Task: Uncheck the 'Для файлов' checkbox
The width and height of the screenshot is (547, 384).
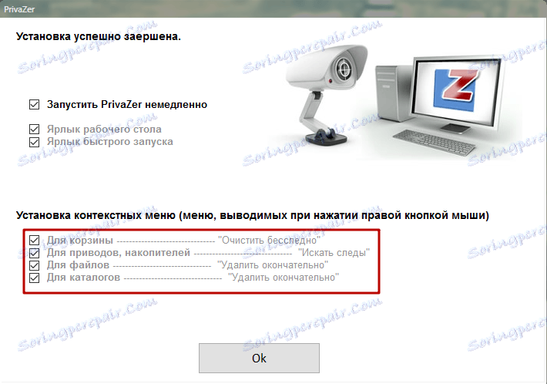Action: pyautogui.click(x=34, y=265)
